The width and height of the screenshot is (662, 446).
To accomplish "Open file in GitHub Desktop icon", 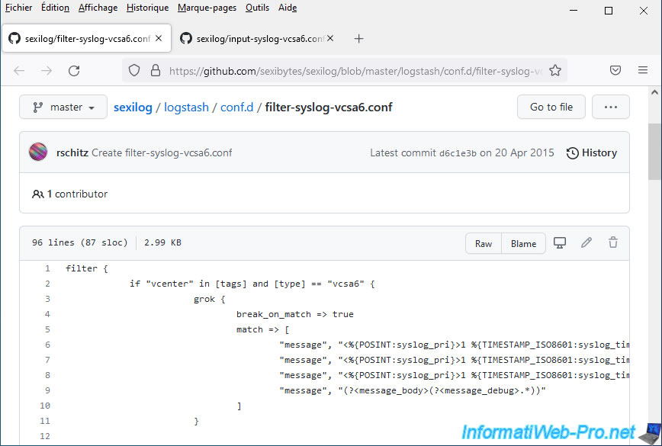I will (560, 242).
